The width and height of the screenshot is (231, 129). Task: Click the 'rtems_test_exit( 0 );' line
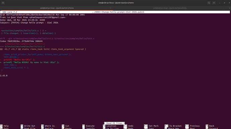coord(16,68)
